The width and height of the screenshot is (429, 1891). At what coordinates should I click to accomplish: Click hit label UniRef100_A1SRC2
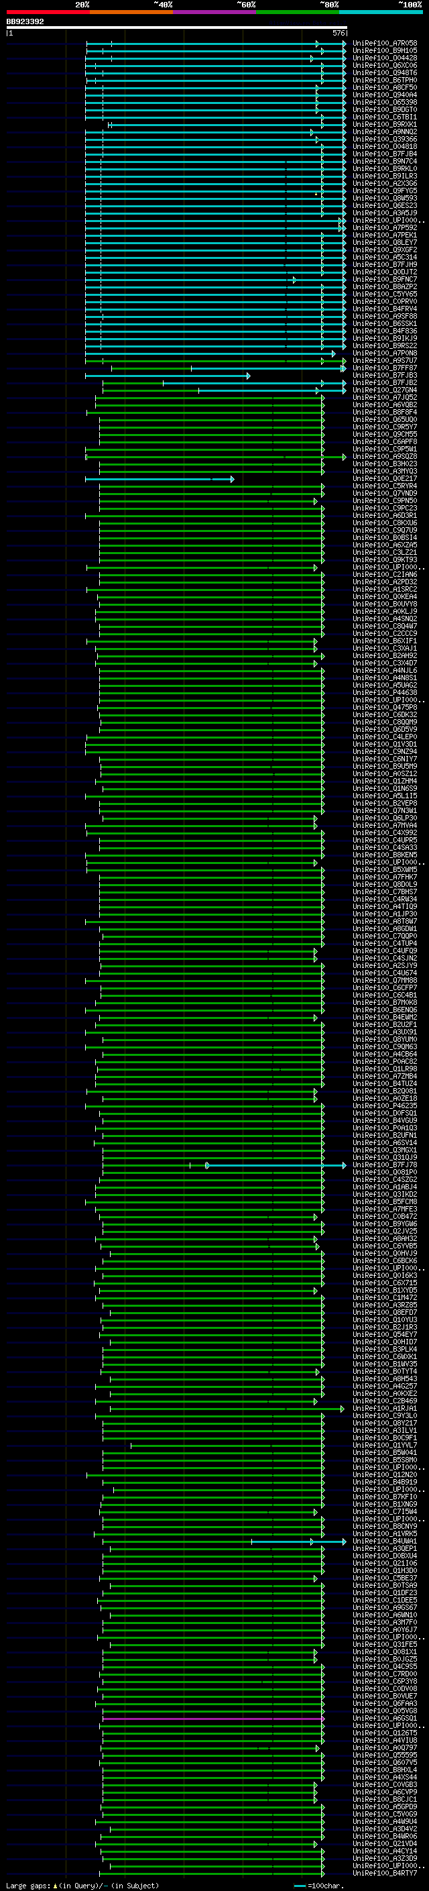385,589
